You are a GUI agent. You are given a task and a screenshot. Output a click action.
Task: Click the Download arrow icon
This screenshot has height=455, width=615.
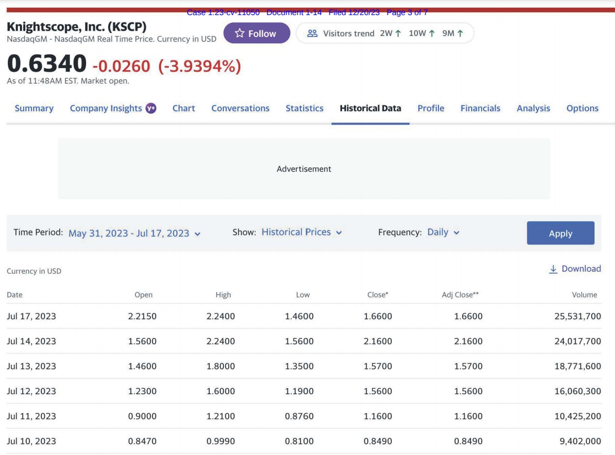553,269
